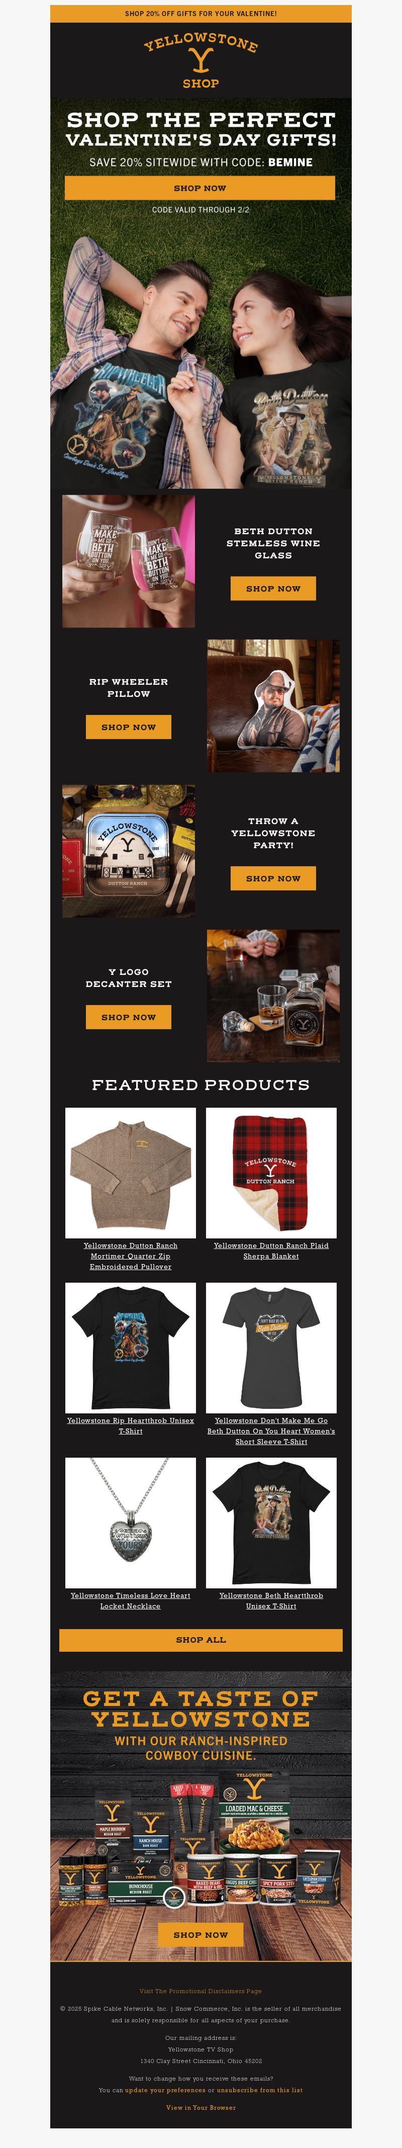402x2148 pixels.
Task: Shop now for Beth Dutton Stemless Wine Glass
Action: [x=273, y=588]
